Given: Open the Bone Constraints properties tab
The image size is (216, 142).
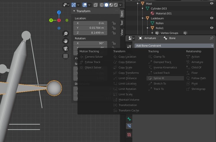Looking at the screenshot, I should tap(129, 126).
